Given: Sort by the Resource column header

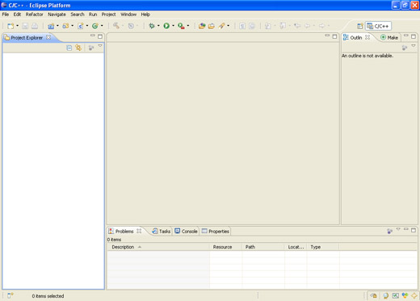Looking at the screenshot, I should [226, 247].
